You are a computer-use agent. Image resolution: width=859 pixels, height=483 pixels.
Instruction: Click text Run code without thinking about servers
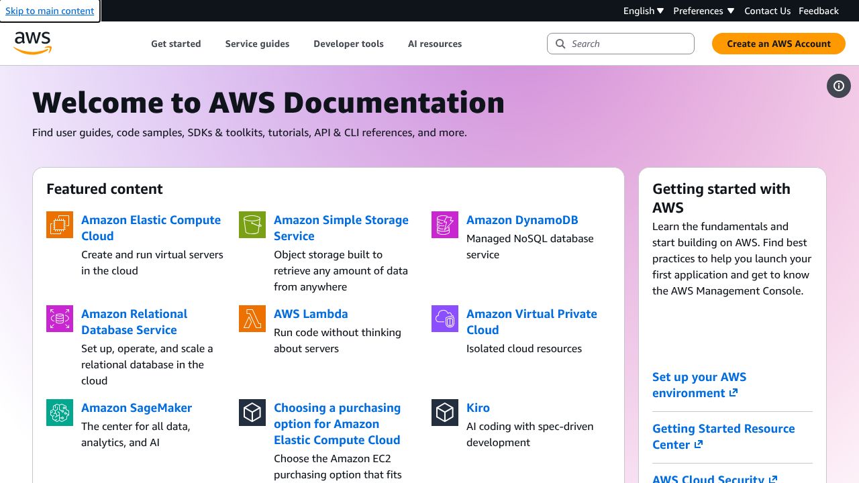pos(338,341)
